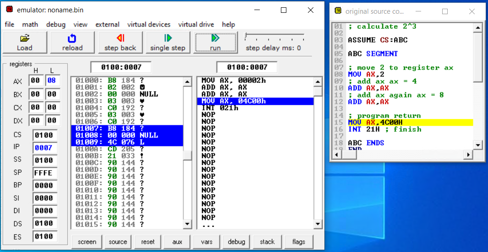Viewport: 488px width, 252px height.
Task: Click the DI register field
Action: tap(45, 211)
